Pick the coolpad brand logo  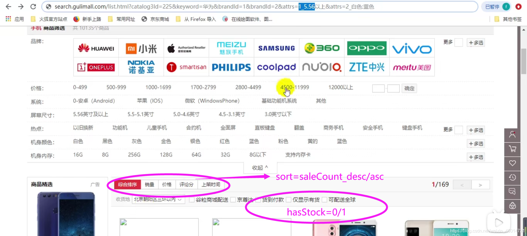tap(277, 67)
